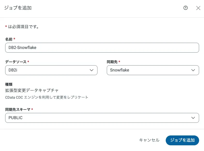Click the chevron arrow beside DB2i
The height and width of the screenshot is (151, 204).
92,70
